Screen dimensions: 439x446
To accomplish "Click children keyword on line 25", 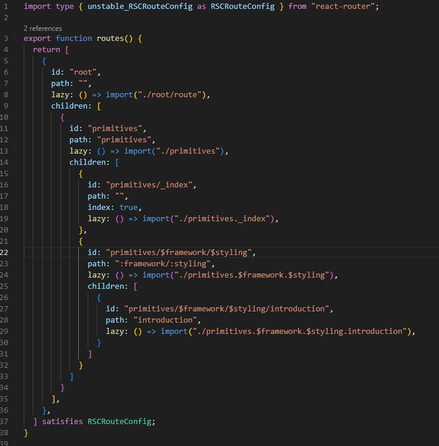I will tap(105, 286).
